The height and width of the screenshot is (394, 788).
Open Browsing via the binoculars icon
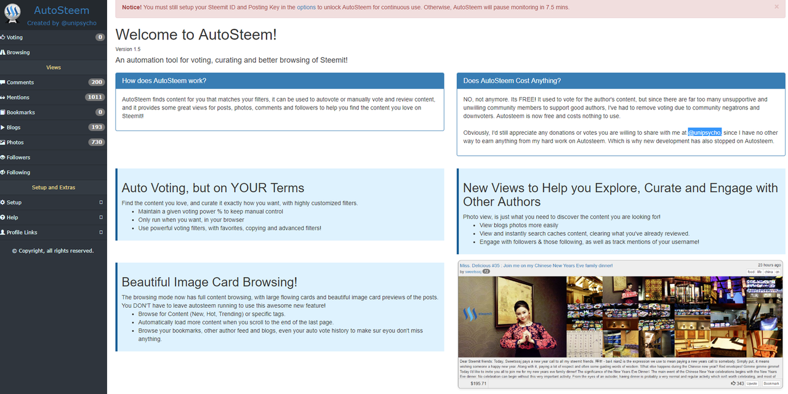point(3,52)
